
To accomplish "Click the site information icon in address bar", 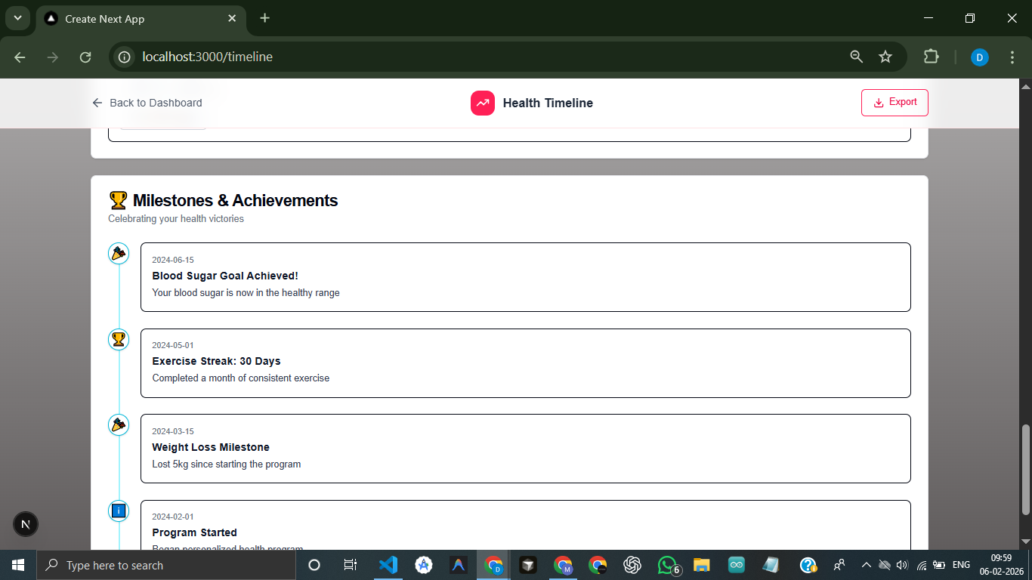I will [x=125, y=57].
